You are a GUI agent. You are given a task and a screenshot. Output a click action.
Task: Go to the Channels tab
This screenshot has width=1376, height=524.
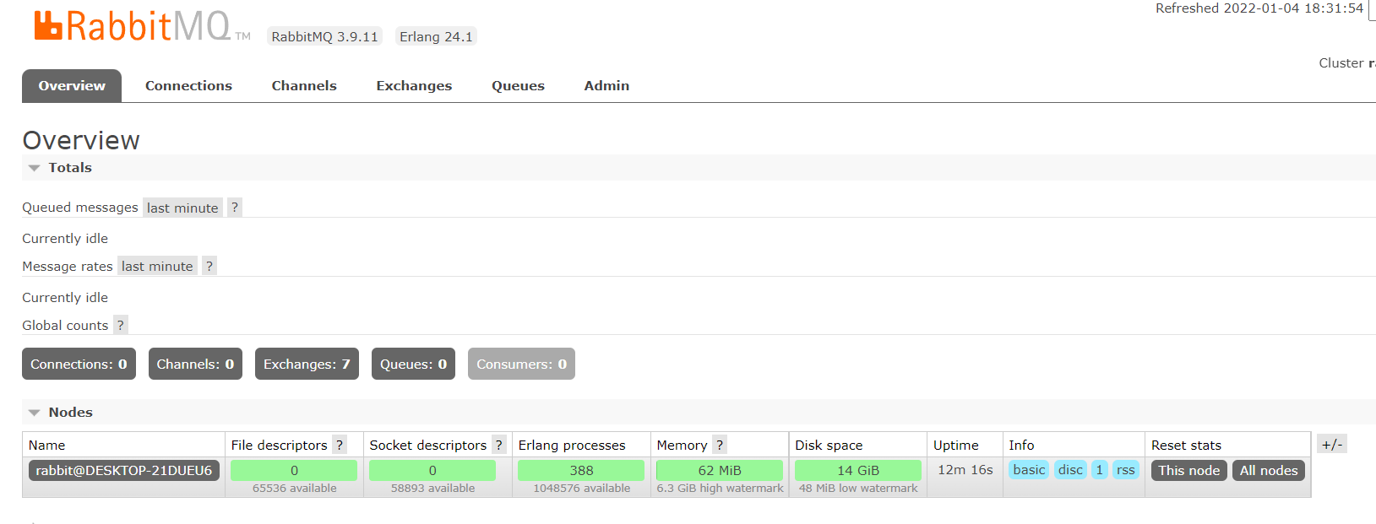[x=304, y=86]
